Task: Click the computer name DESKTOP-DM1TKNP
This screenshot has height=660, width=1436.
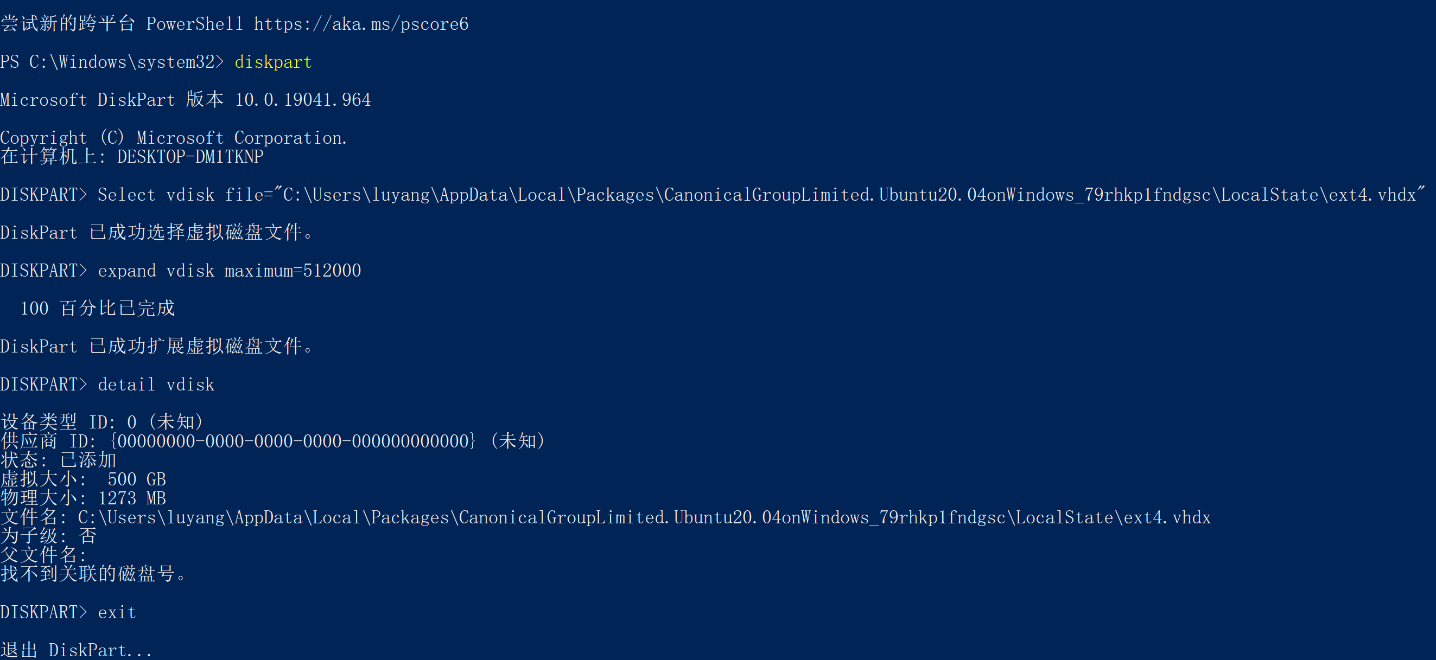Action: (x=190, y=157)
